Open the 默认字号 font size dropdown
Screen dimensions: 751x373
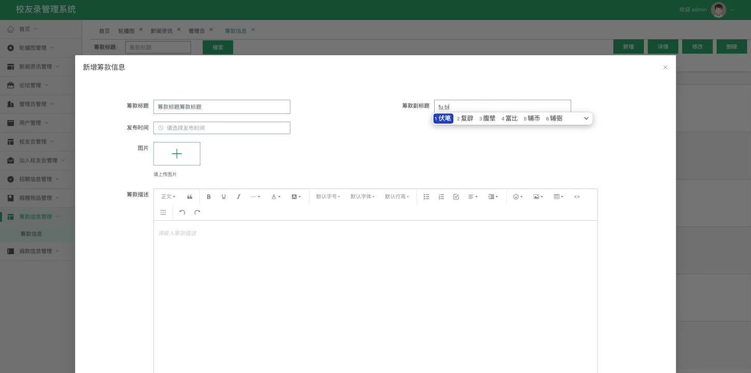click(x=328, y=197)
